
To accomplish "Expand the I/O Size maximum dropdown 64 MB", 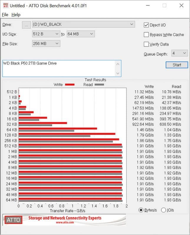I will tap(80, 34).
